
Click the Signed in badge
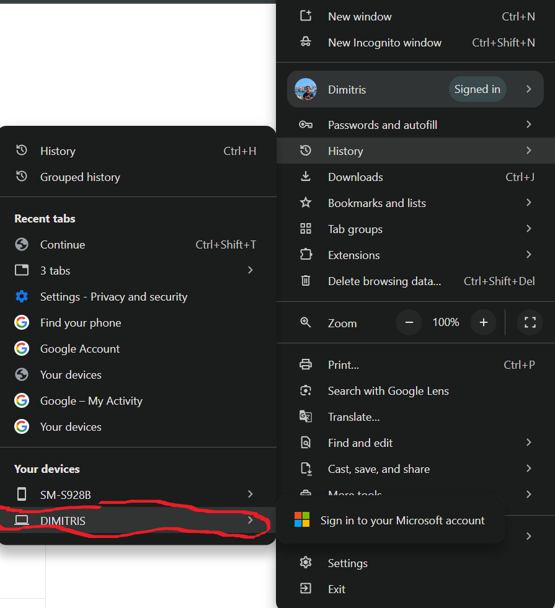coord(477,89)
